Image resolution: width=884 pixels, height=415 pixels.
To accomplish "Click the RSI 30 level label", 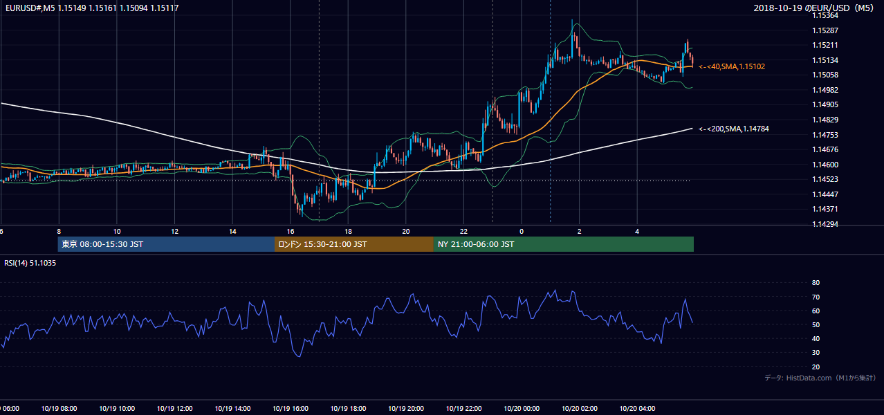I will 816,353.
